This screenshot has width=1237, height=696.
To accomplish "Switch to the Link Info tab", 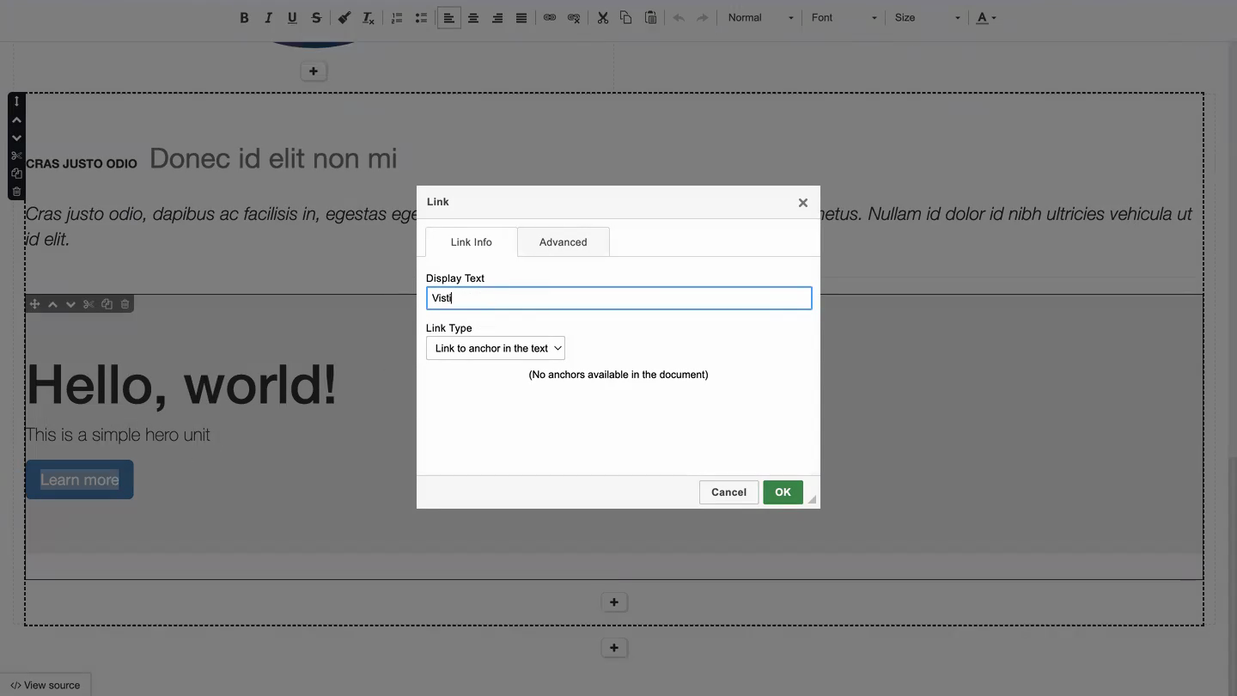I will tap(472, 242).
